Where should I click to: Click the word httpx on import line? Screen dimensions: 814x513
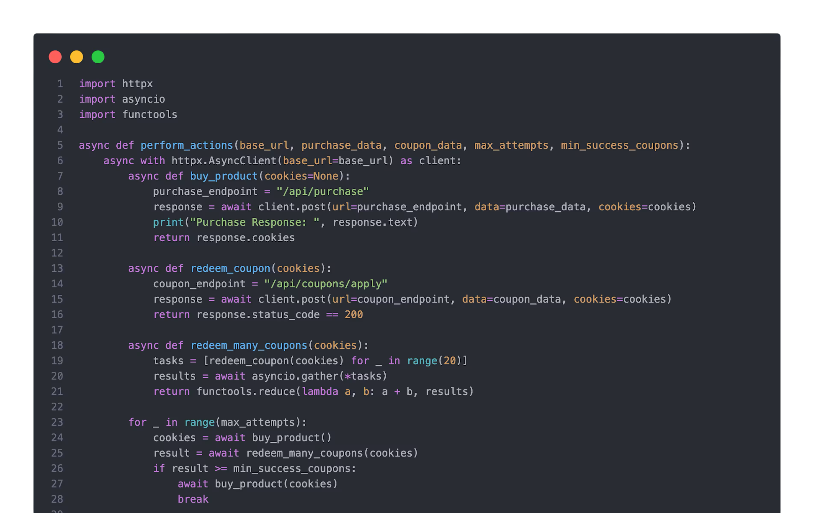point(137,84)
